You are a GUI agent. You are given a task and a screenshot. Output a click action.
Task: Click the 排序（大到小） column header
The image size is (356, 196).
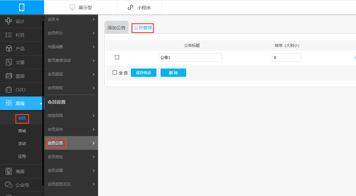point(287,46)
